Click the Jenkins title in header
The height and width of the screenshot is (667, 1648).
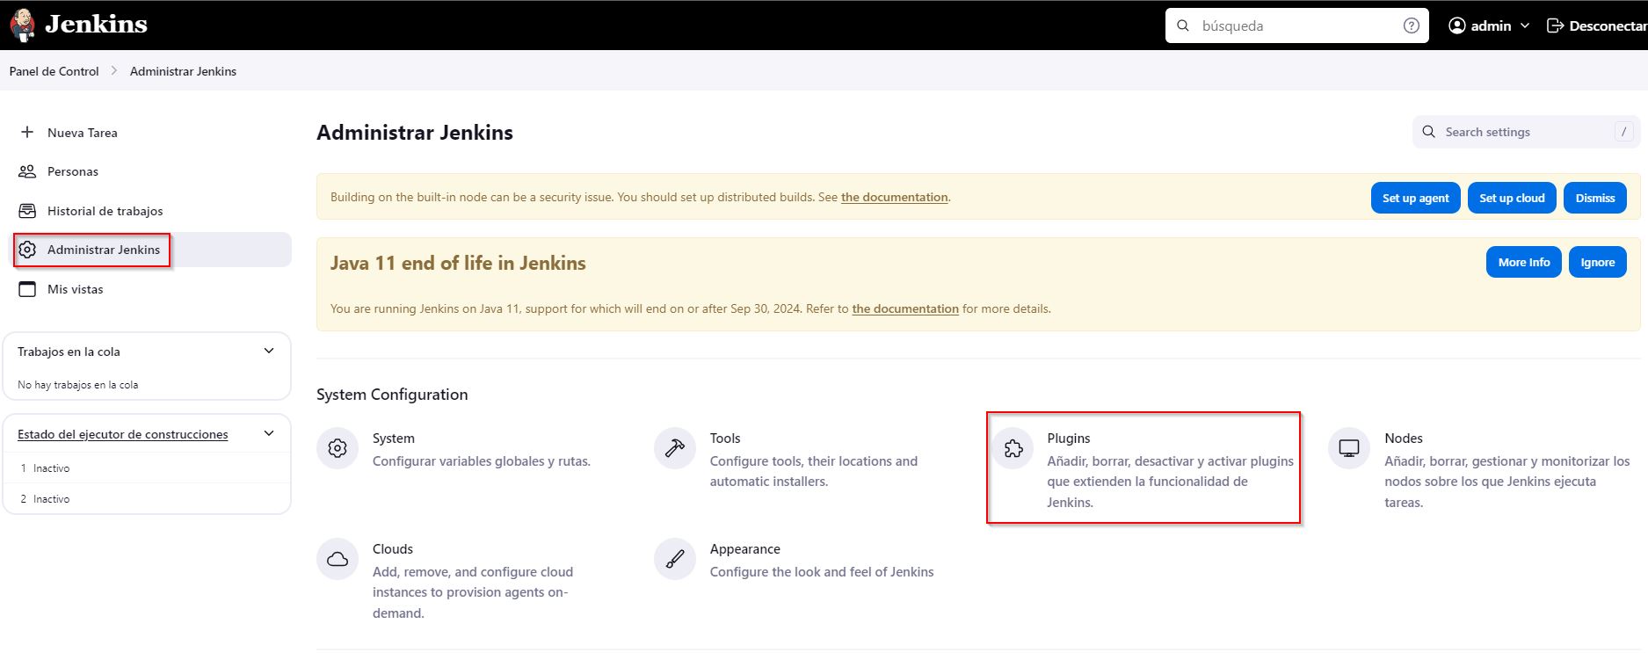click(96, 24)
